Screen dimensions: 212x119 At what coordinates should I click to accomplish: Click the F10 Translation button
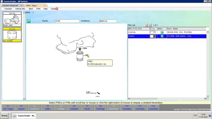pos(127,107)
